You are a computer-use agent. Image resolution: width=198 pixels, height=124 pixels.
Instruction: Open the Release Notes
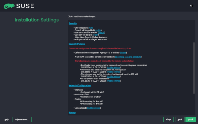[x=22, y=119]
